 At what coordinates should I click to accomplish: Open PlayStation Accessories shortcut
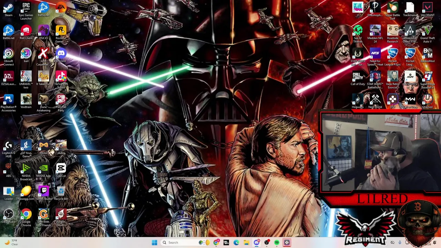pyautogui.click(x=9, y=103)
